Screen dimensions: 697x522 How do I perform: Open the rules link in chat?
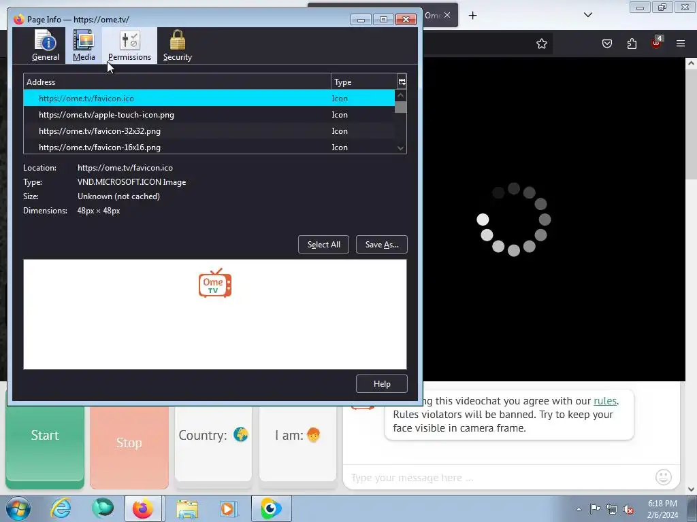(x=605, y=401)
